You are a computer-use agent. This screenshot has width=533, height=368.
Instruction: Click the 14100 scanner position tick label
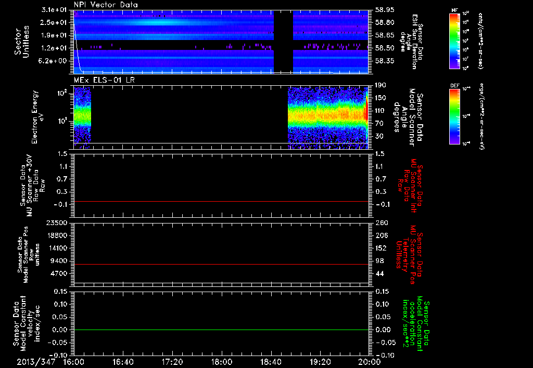tap(57, 248)
